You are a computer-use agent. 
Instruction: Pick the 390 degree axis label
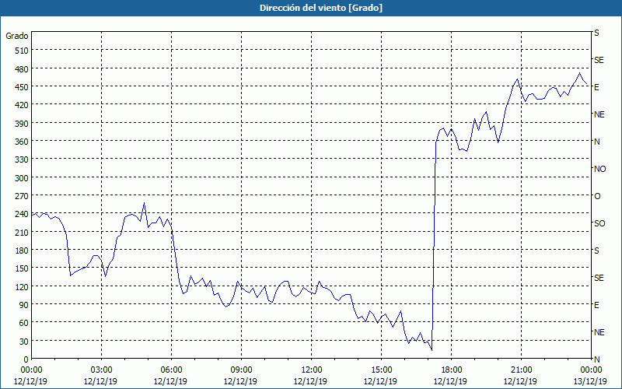click(22, 124)
